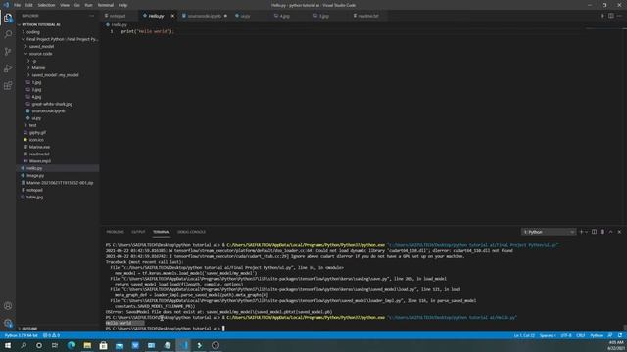The height and width of the screenshot is (352, 627).
Task: Collapse the source code folder
Action: click(40, 54)
